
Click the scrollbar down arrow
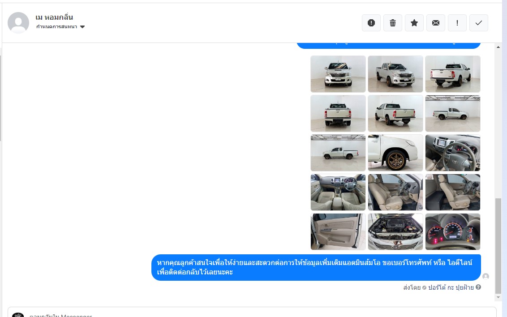[498, 297]
